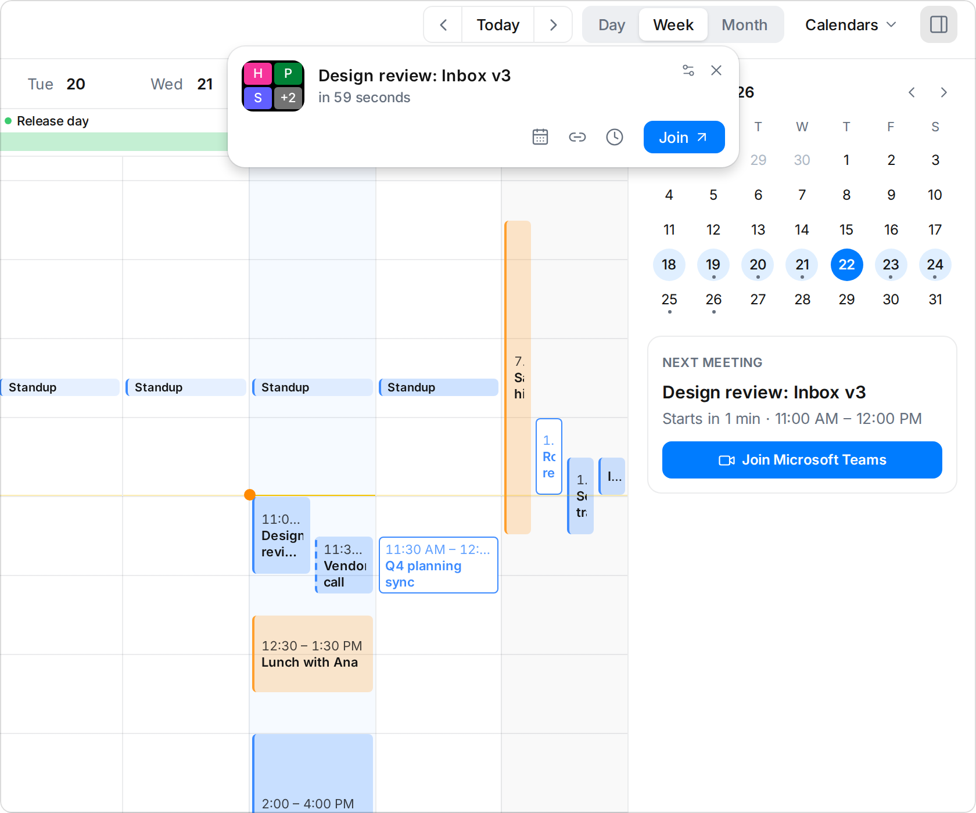The height and width of the screenshot is (813, 976).
Task: Click the Design review: Inbox v3 popup title
Action: coord(414,75)
